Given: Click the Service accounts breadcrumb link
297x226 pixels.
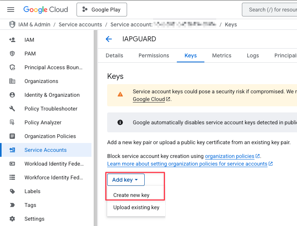Looking at the screenshot, I should pos(80,24).
